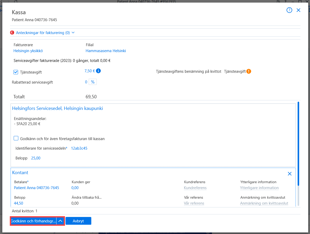Select payer Patient Anna 040736-7645
The image size is (310, 234).
pyautogui.click(x=36, y=188)
